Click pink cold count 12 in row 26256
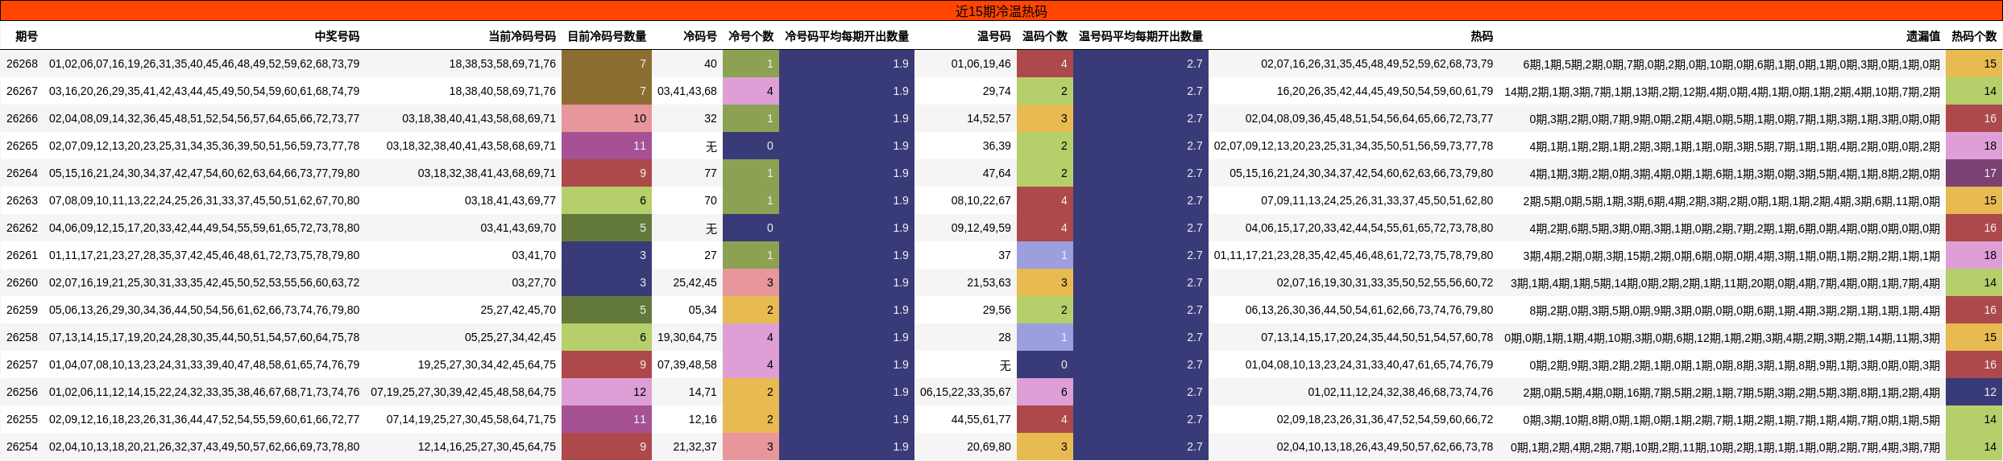 607,392
